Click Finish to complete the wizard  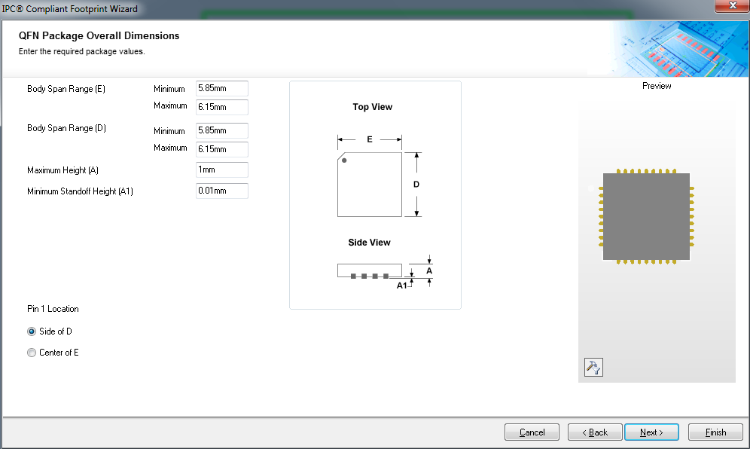[x=715, y=432]
